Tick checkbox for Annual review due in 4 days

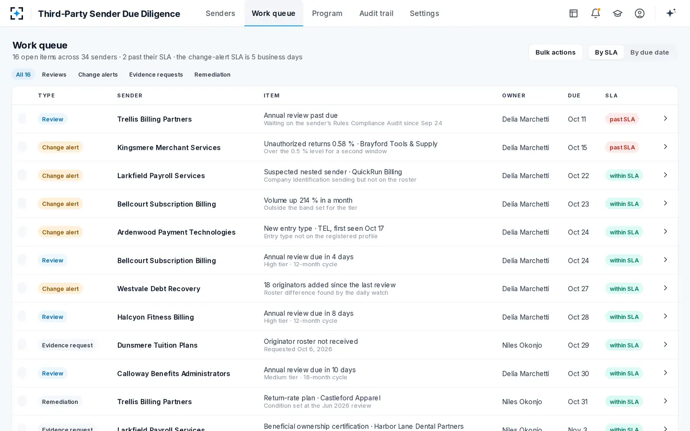point(22,260)
